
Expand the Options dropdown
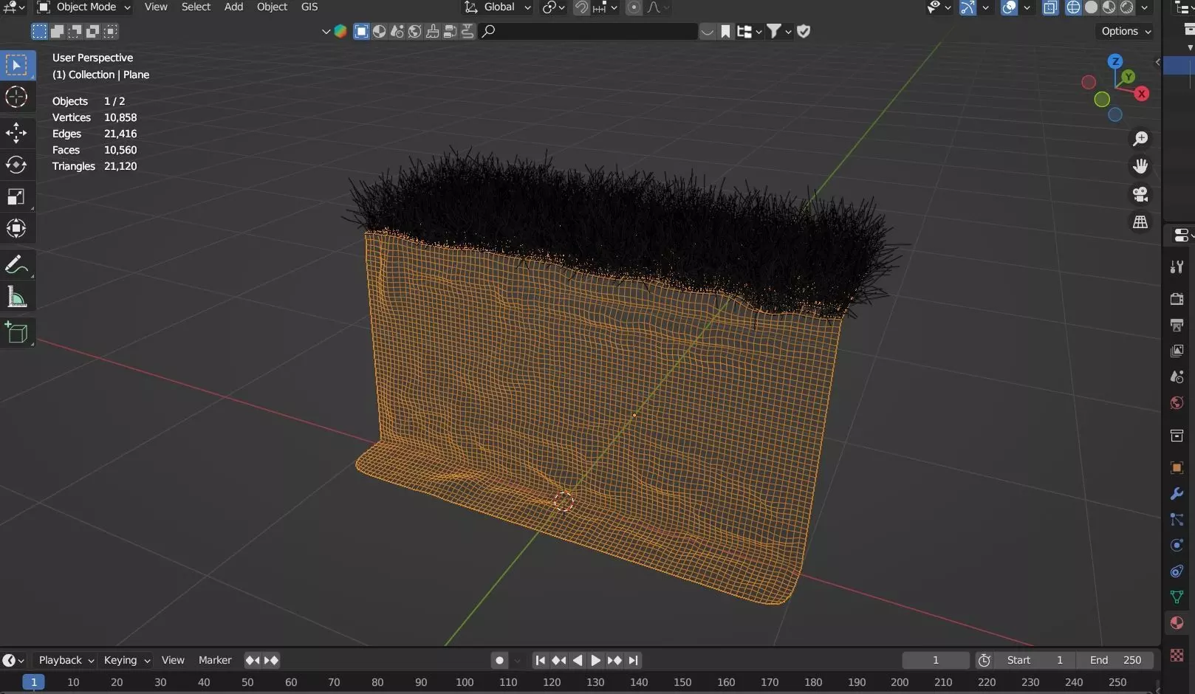1126,31
